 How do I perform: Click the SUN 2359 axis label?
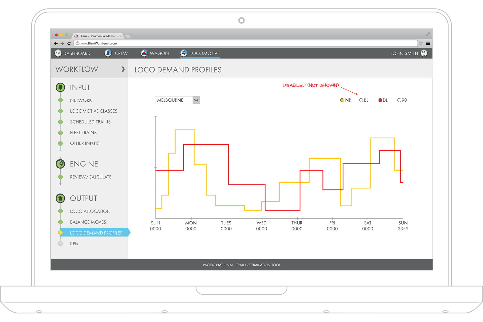click(403, 226)
